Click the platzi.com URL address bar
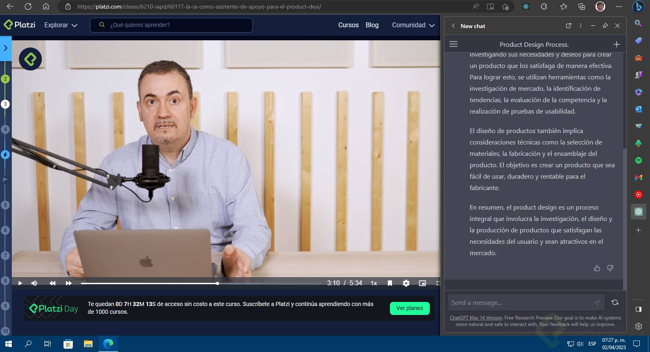650x352 pixels. (x=199, y=7)
